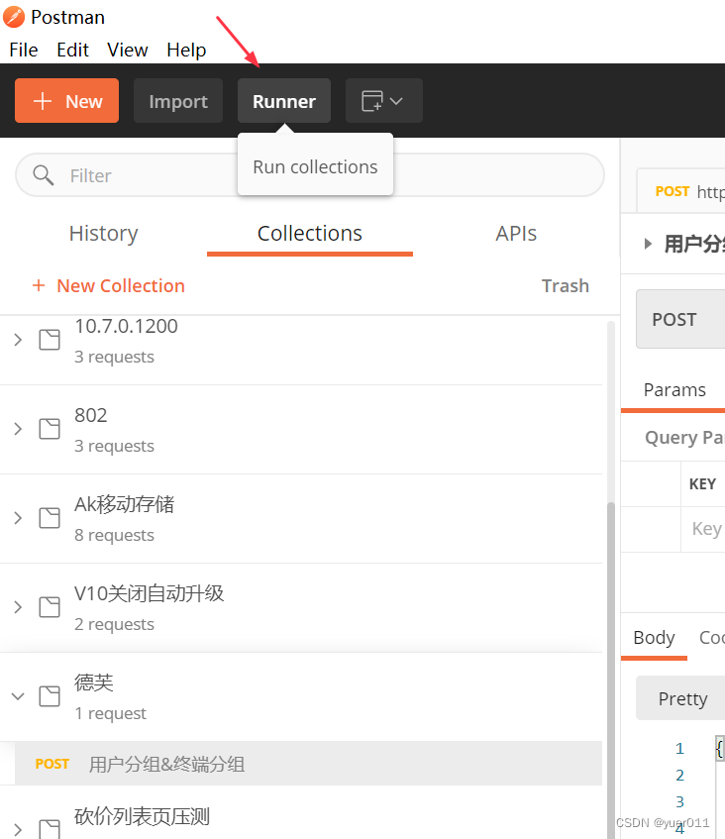The height and width of the screenshot is (839, 725).
Task: Click the '德芙' collection name
Action: tap(94, 682)
